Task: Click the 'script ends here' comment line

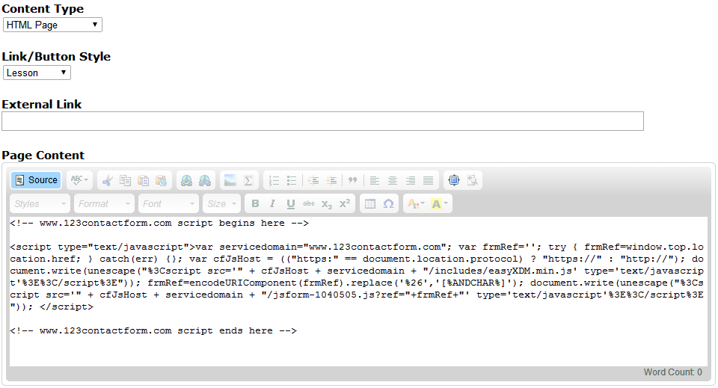Action: pos(153,330)
